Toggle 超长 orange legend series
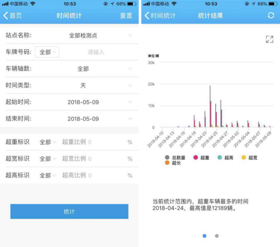This screenshot has width=280, height=247. (173, 163)
